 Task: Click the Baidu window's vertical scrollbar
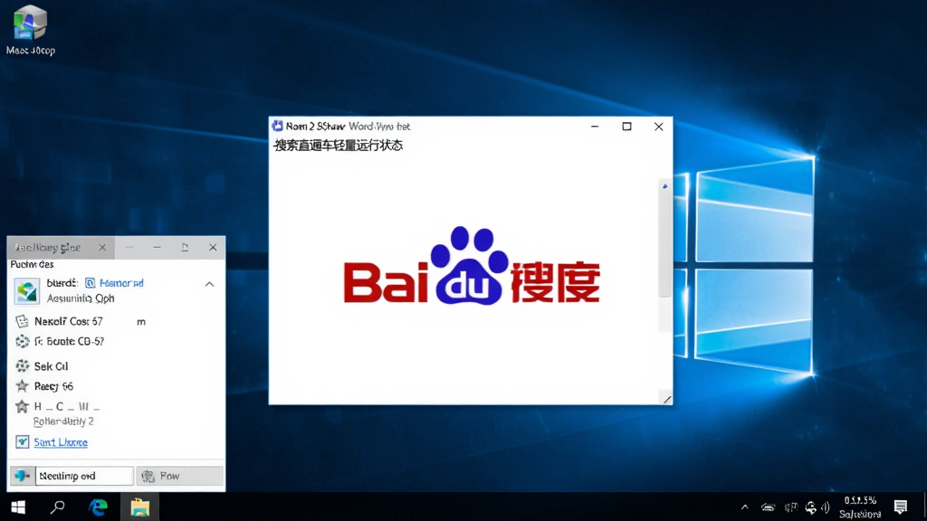tap(664, 254)
